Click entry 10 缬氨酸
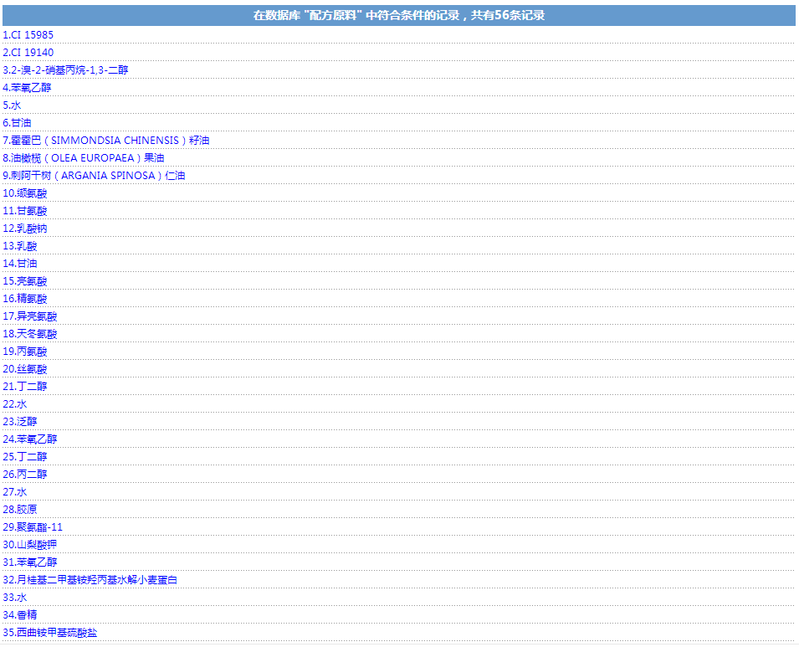 (x=25, y=193)
